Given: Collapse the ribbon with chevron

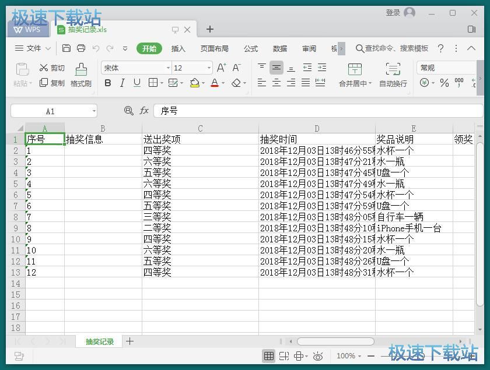Looking at the screenshot, I should coord(471,48).
